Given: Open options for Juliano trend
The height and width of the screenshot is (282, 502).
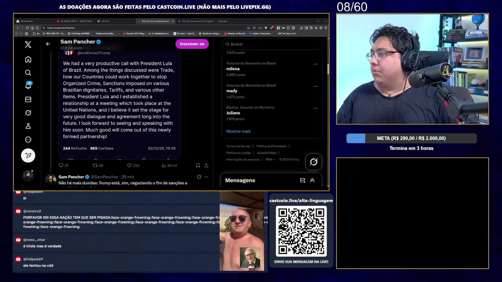Looking at the screenshot, I should point(315,108).
